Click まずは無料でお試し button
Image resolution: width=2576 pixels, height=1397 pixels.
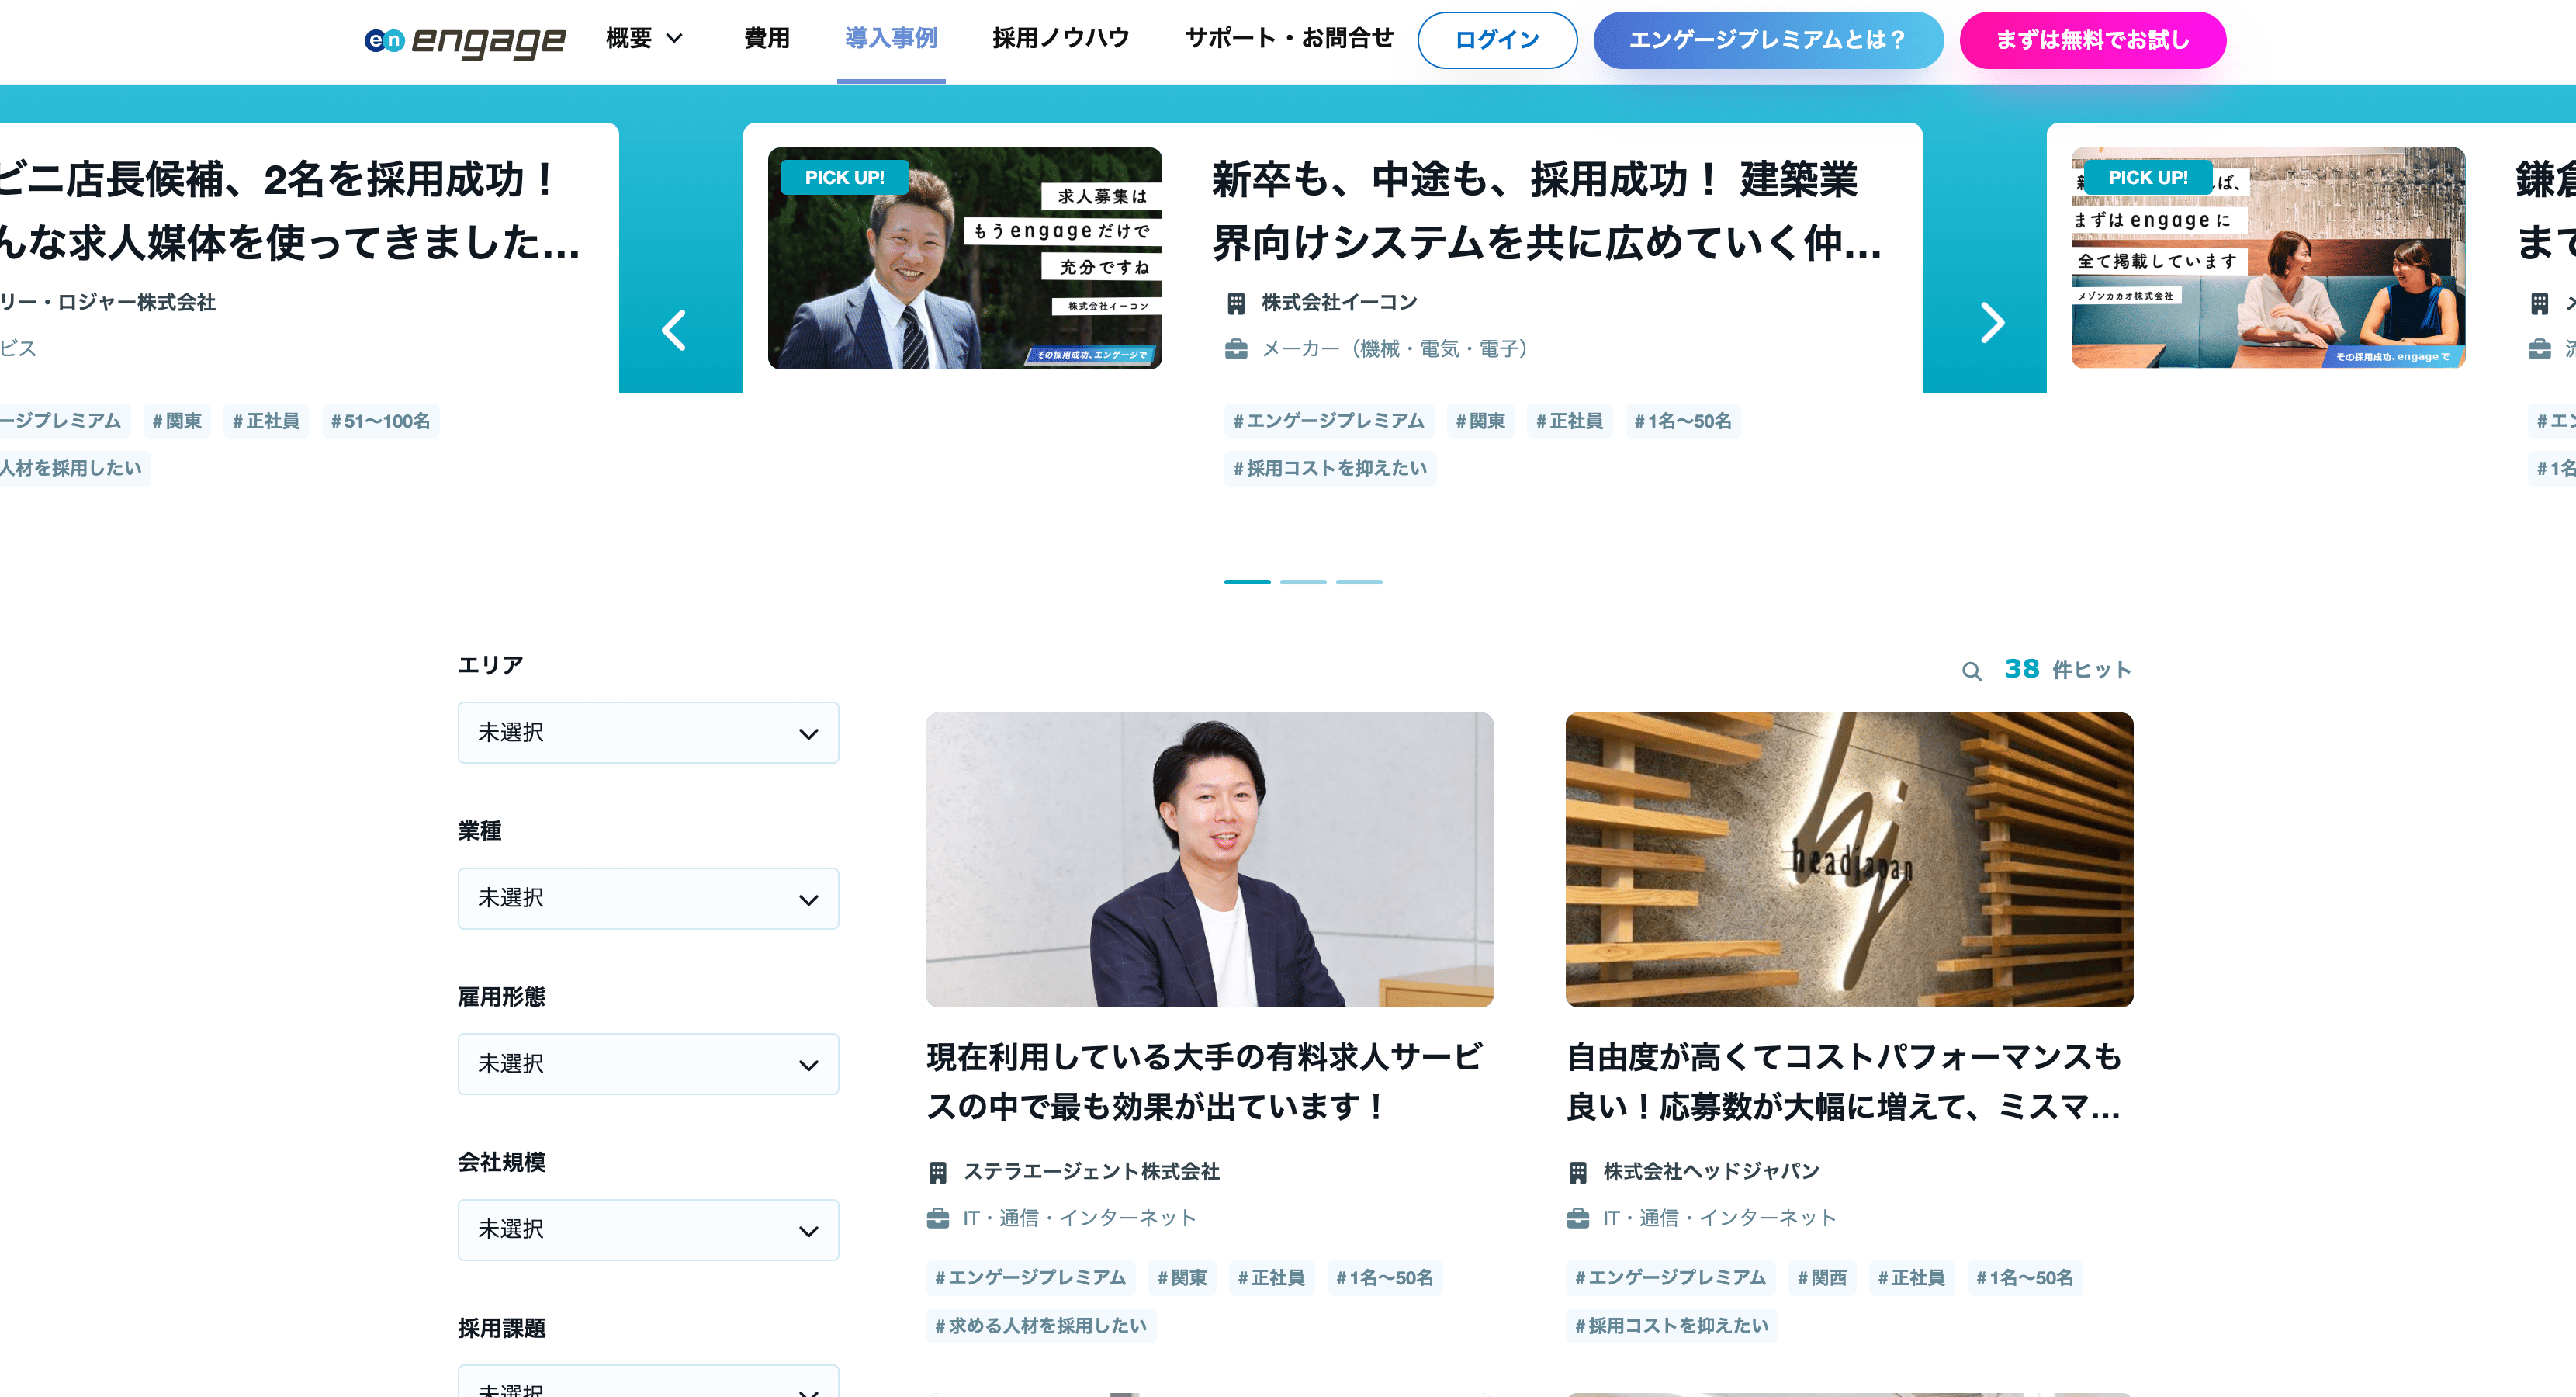pos(2092,40)
